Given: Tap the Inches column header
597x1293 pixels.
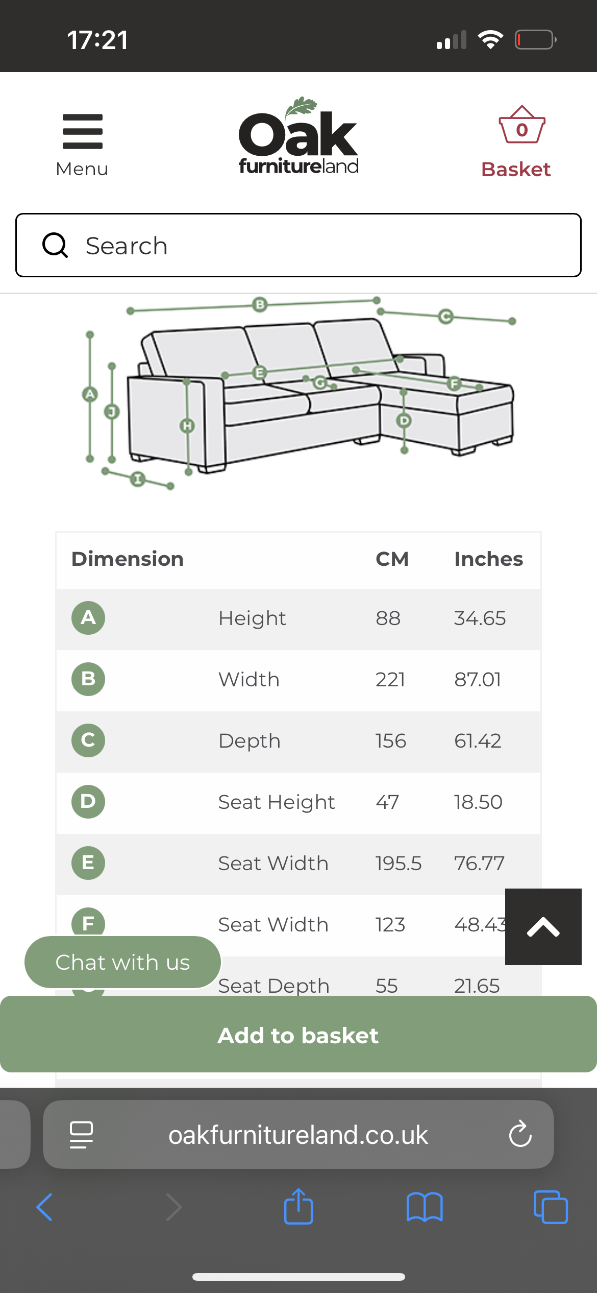Looking at the screenshot, I should point(488,559).
